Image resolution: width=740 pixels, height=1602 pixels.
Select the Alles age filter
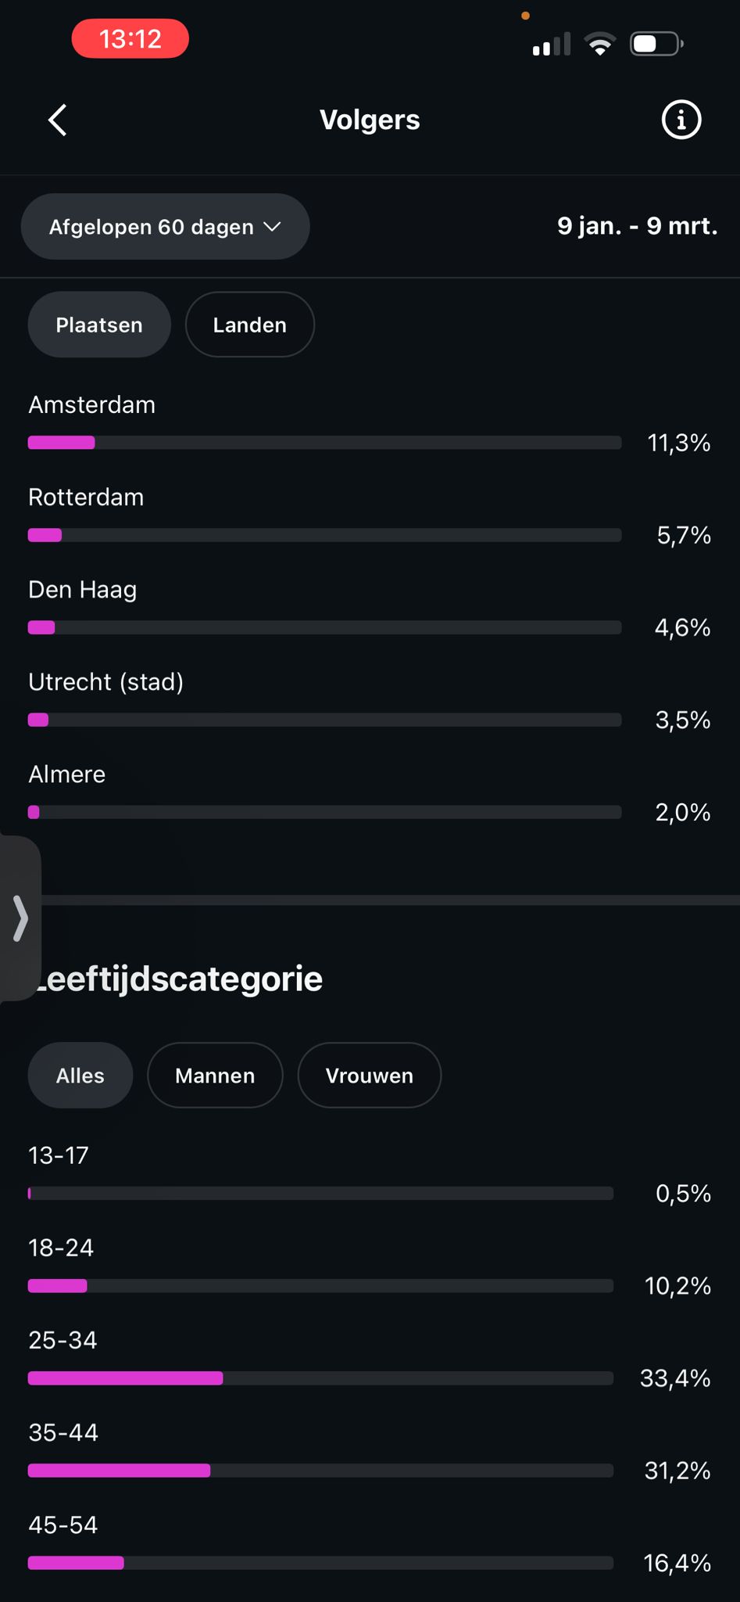(80, 1076)
